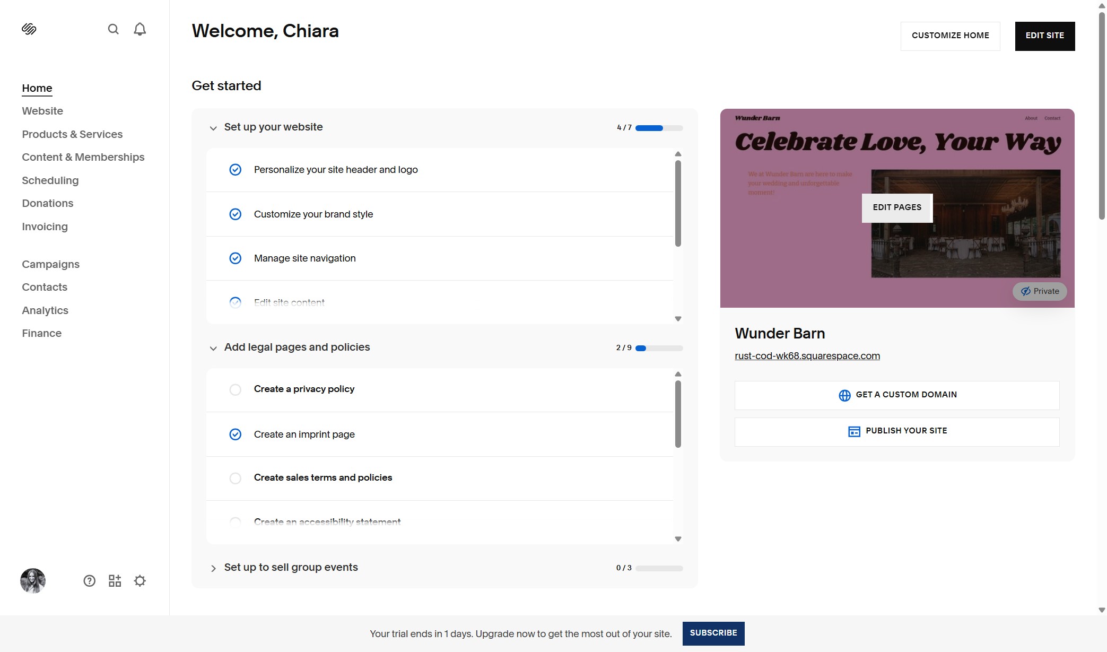
Task: Click the Wunder Barn site preview thumbnail
Action: [897, 208]
